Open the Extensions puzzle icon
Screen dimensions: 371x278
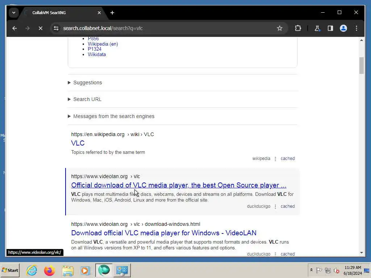click(298, 28)
